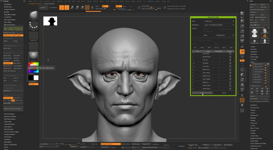
Task: Click the Frame icon in right shelf
Action: 242,70
